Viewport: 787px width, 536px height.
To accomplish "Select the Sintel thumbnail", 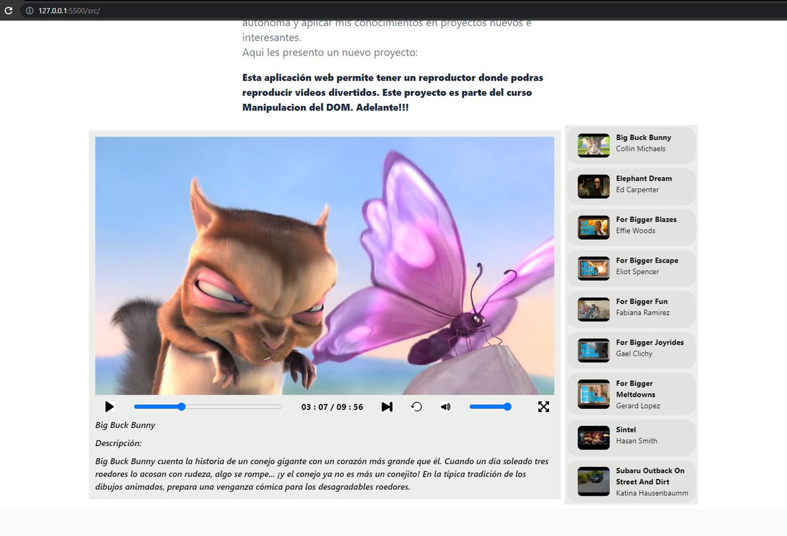I will pos(594,438).
